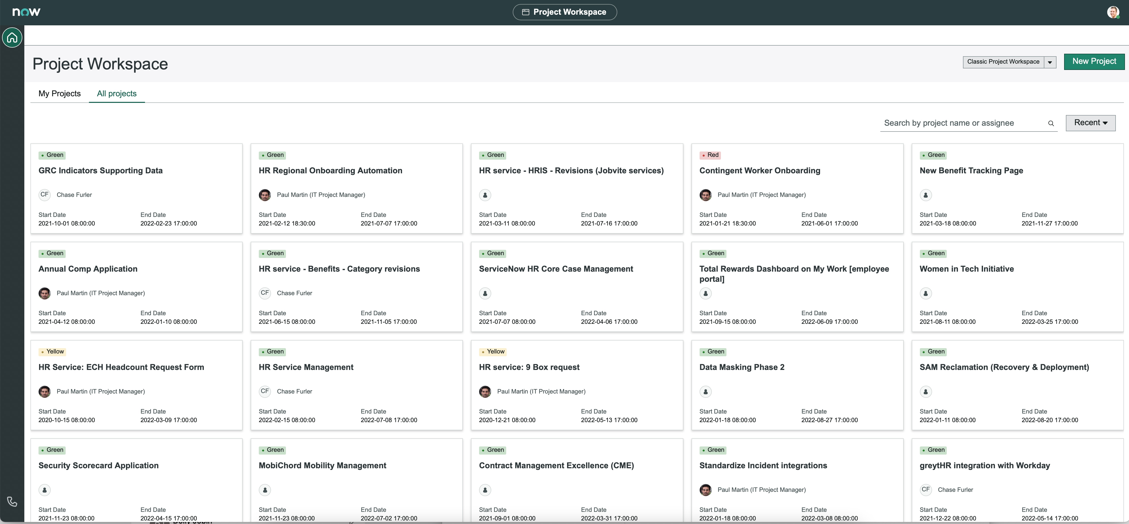Screen dimensions: 1129x524
Task: Click the unassigned icon on Women in Tech card
Action: (926, 293)
